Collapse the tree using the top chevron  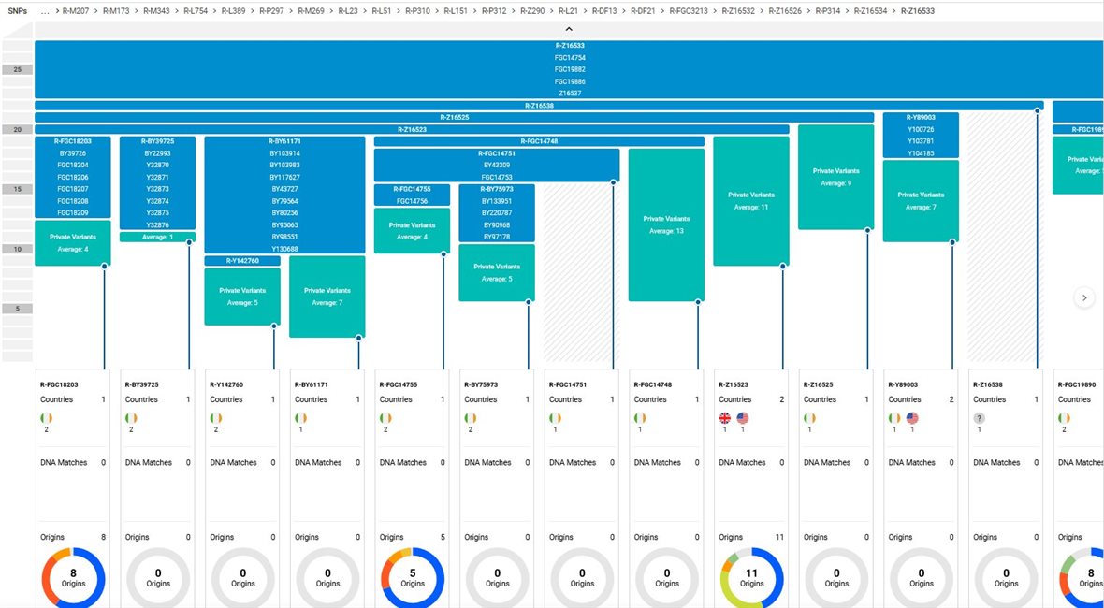tap(568, 29)
